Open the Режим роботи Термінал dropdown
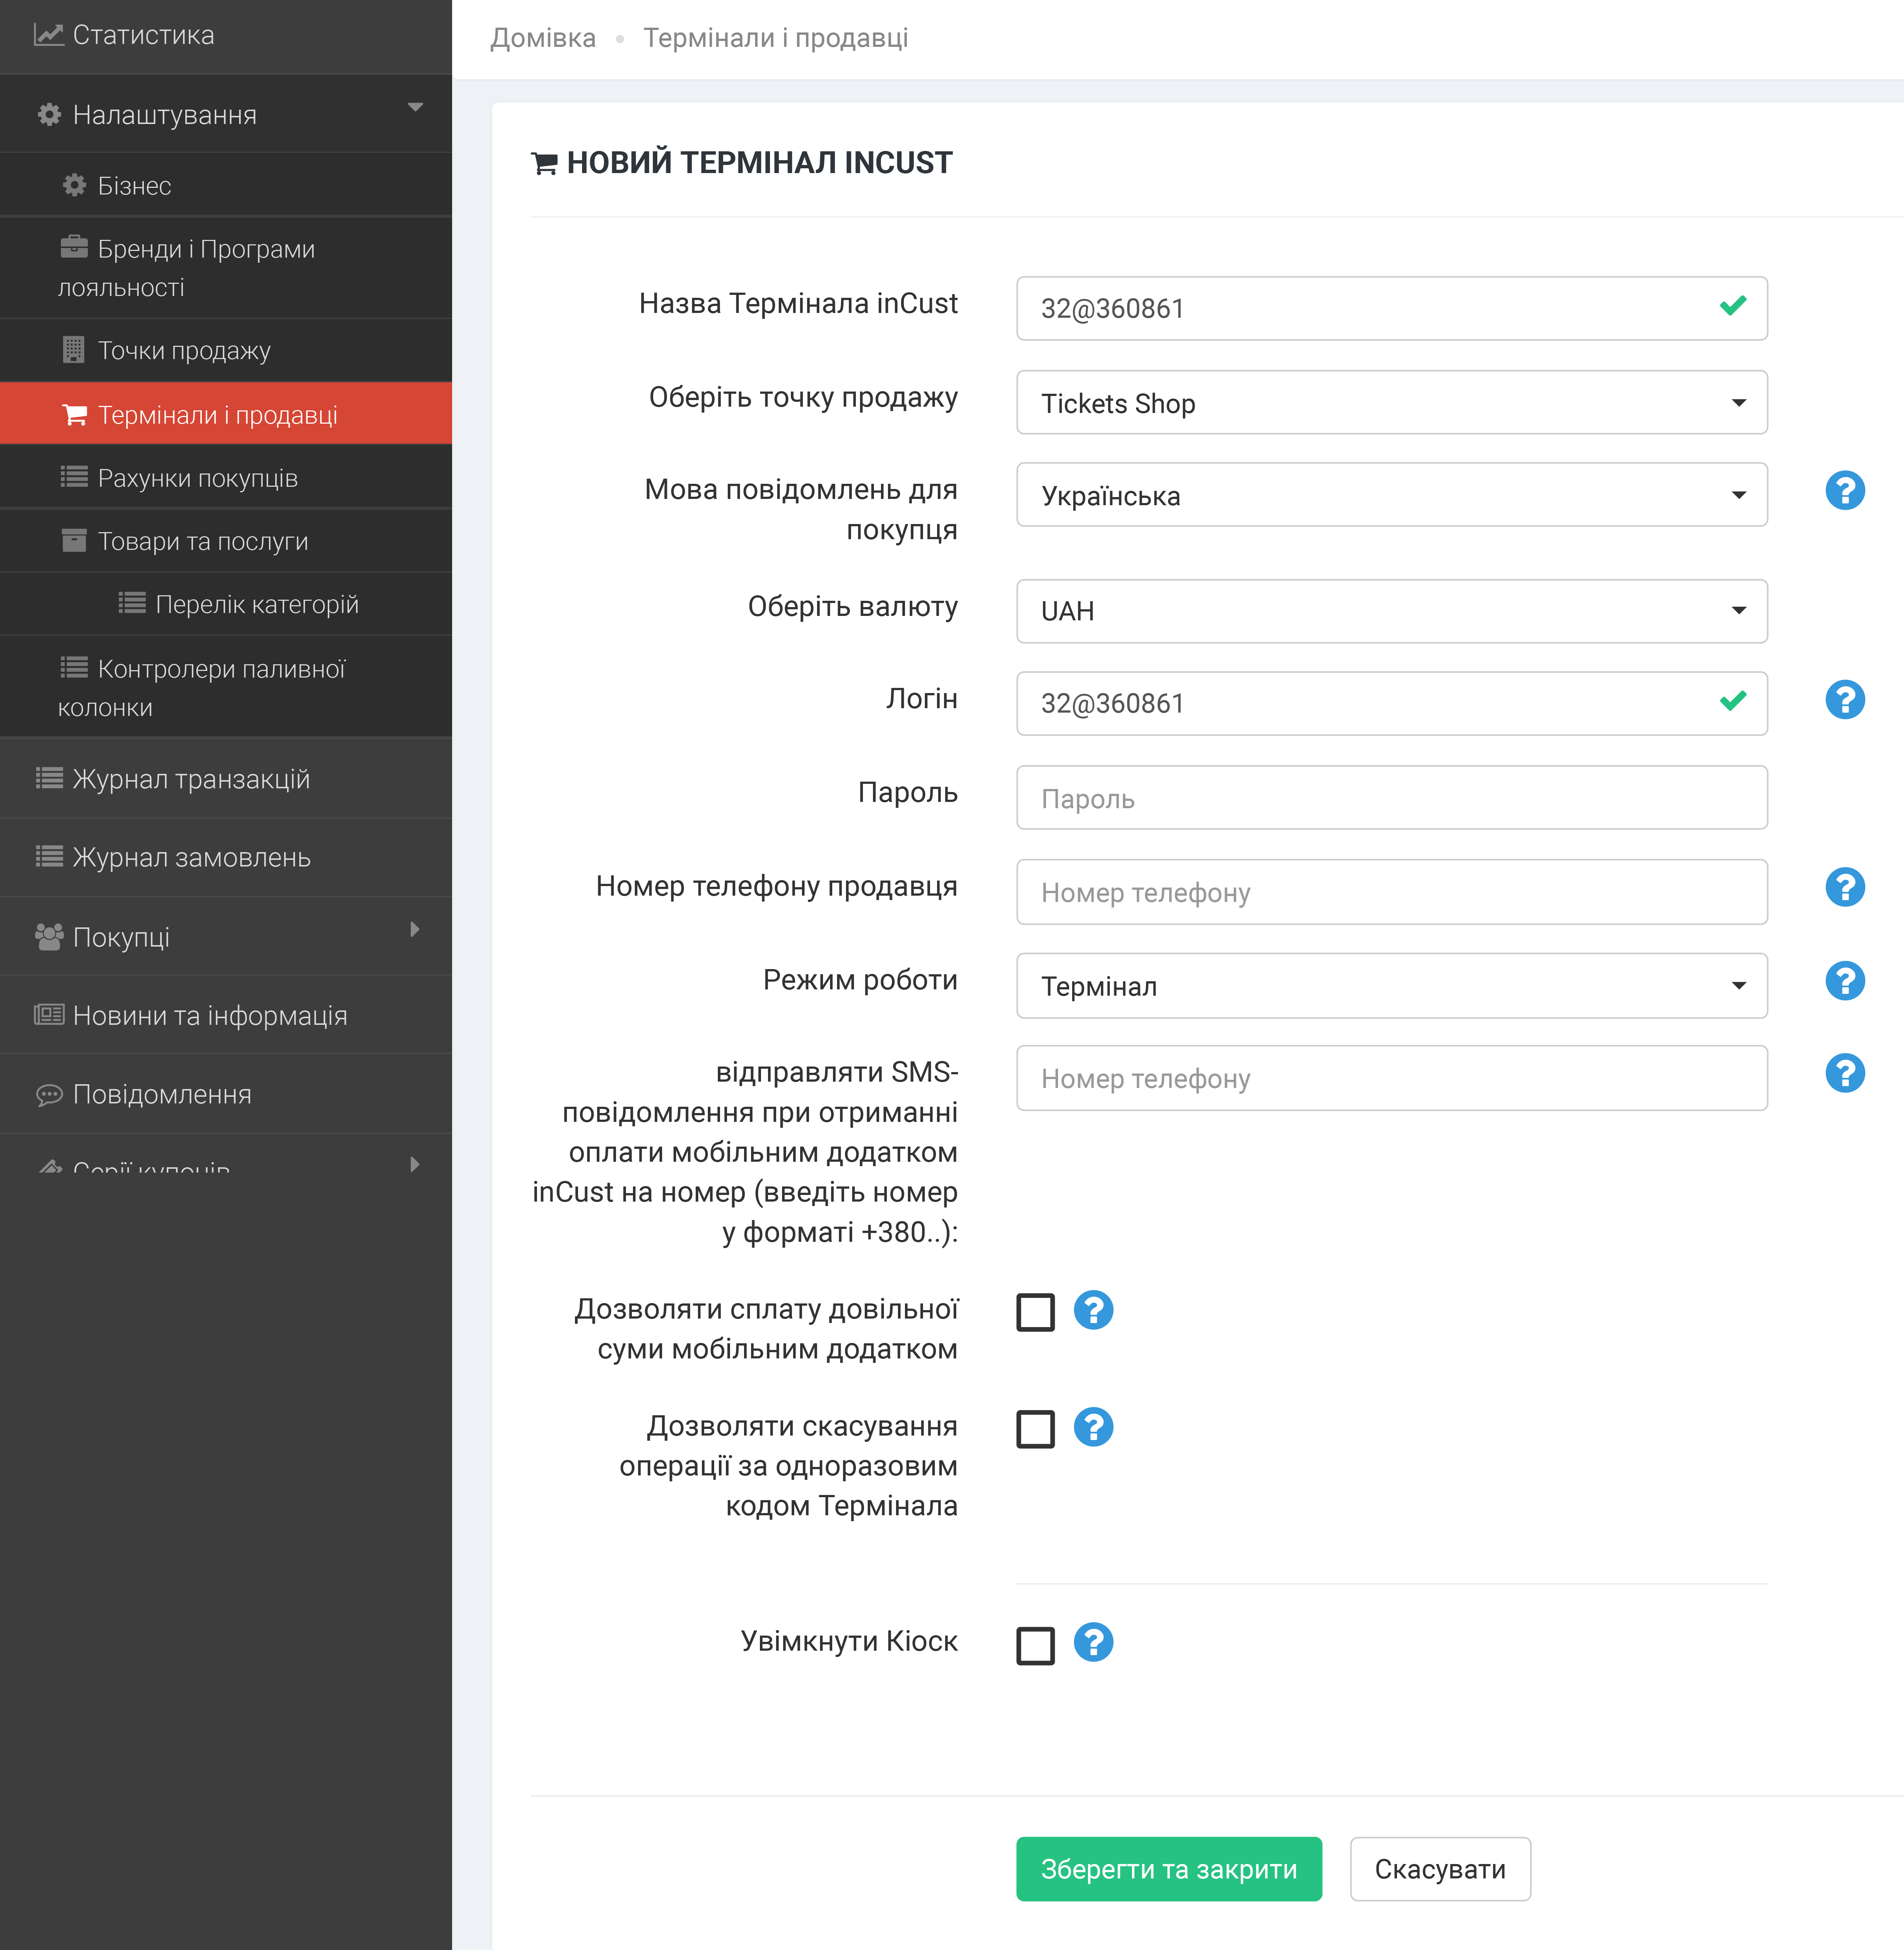Viewport: 1904px width, 1950px height. (x=1392, y=986)
